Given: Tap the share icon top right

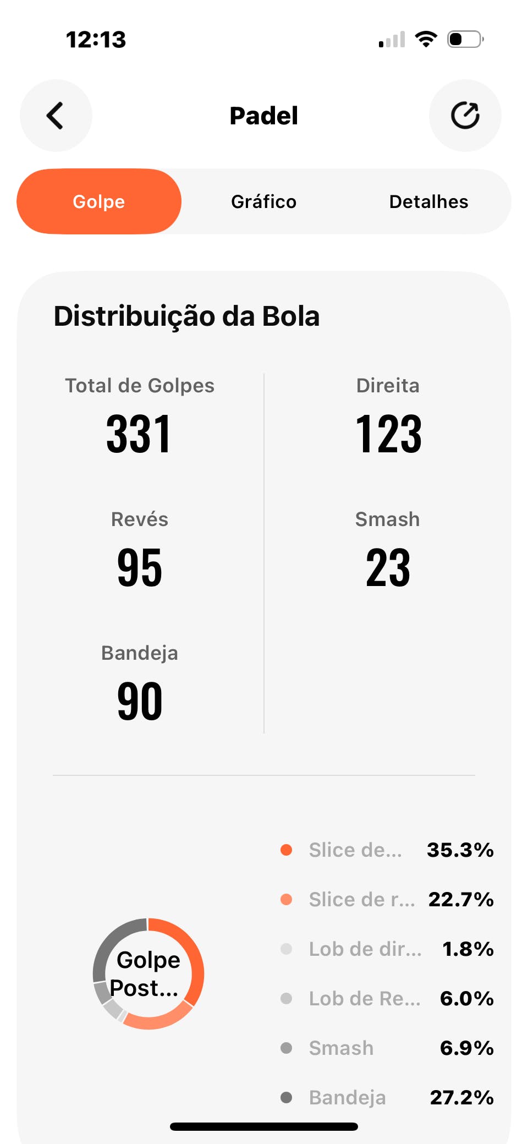Looking at the screenshot, I should coord(465,116).
